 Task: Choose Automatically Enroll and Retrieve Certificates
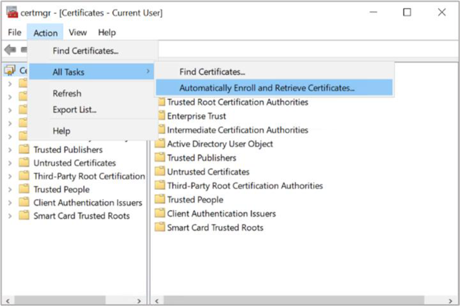pos(267,88)
